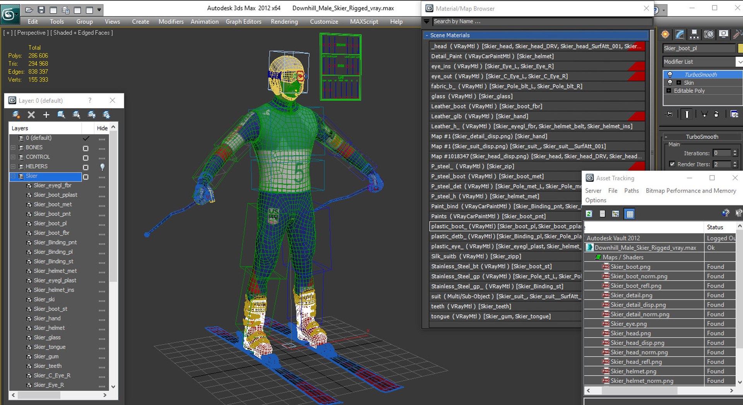Toggle Show End Result icon
This screenshot has height=405, width=743.
click(x=687, y=114)
